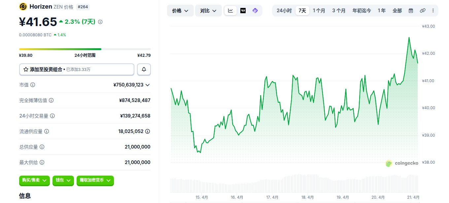Click the ¥139,274,658 volume value
Image resolution: width=449 pixels, height=203 pixels.
tap(135, 116)
